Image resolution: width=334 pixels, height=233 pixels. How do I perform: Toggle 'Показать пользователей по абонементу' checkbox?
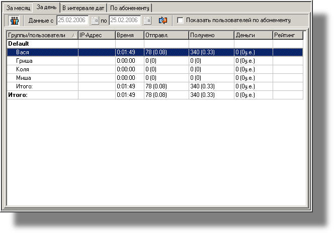180,21
